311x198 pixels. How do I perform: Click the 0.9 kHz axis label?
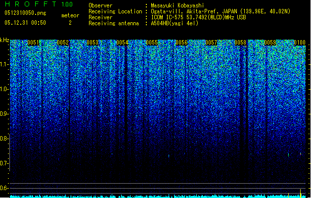point(4,113)
